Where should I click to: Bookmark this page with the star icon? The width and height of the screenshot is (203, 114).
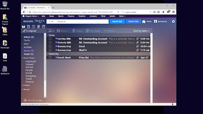point(154,12)
